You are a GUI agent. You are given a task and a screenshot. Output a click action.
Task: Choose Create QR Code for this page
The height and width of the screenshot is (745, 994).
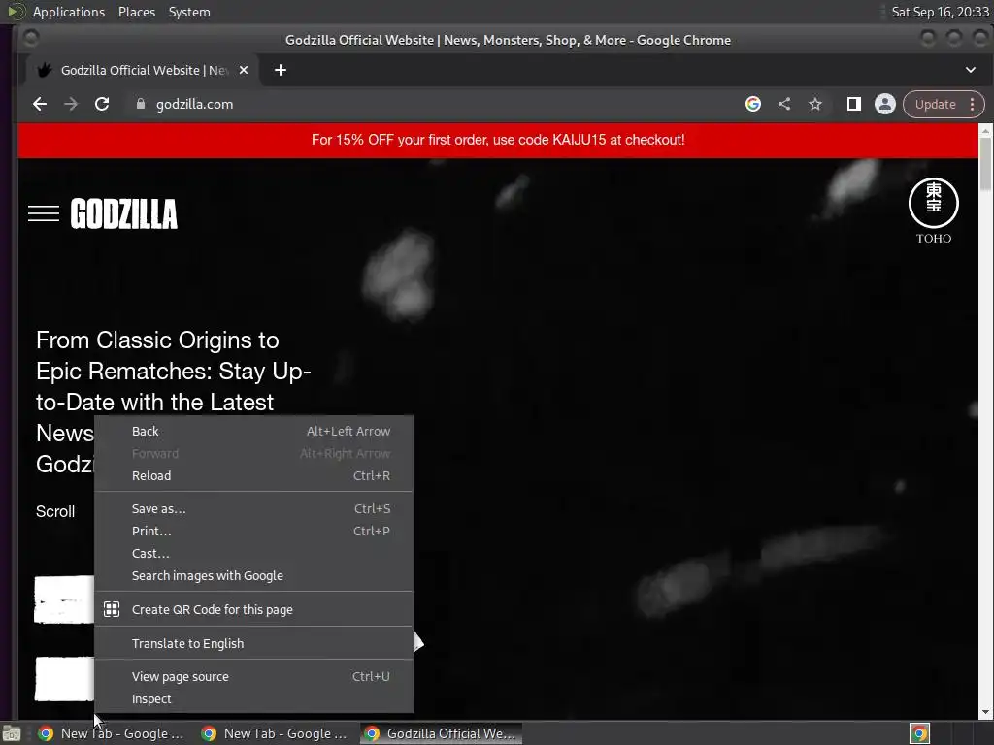pyautogui.click(x=253, y=609)
